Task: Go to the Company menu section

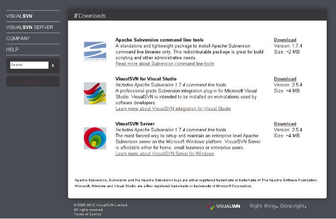Action: [x=18, y=38]
